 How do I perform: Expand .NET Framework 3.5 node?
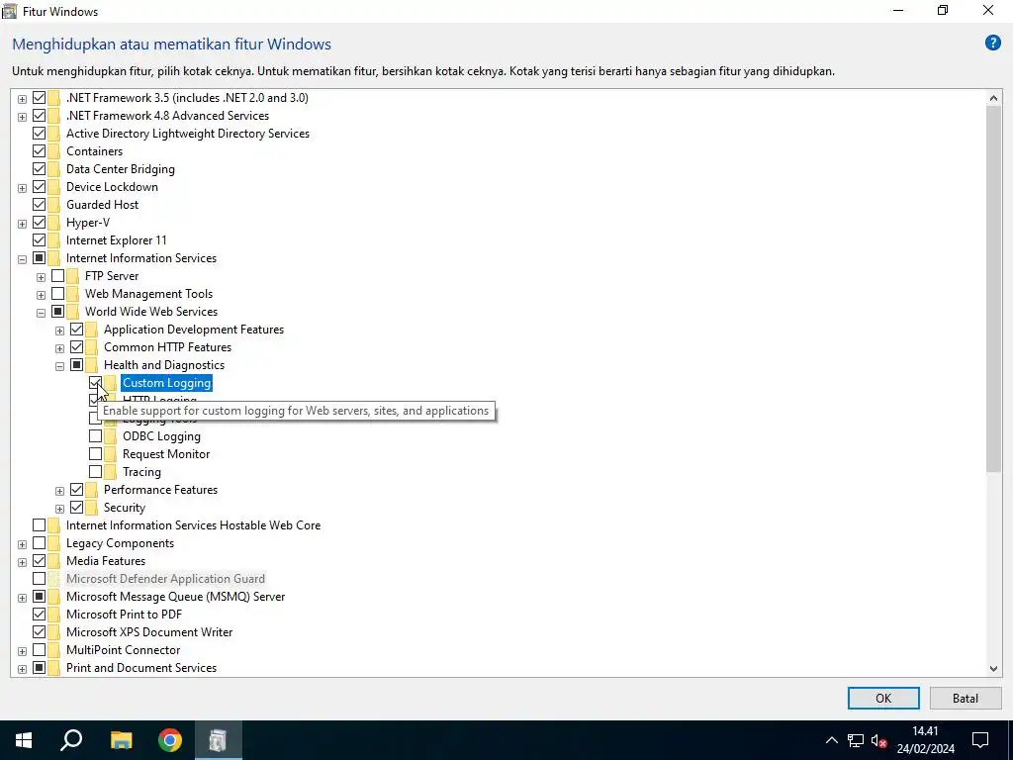[x=22, y=99]
